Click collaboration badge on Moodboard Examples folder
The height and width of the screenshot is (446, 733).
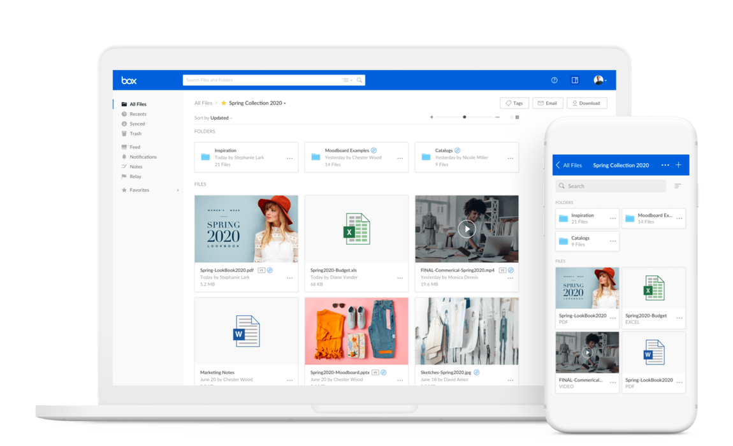[374, 151]
